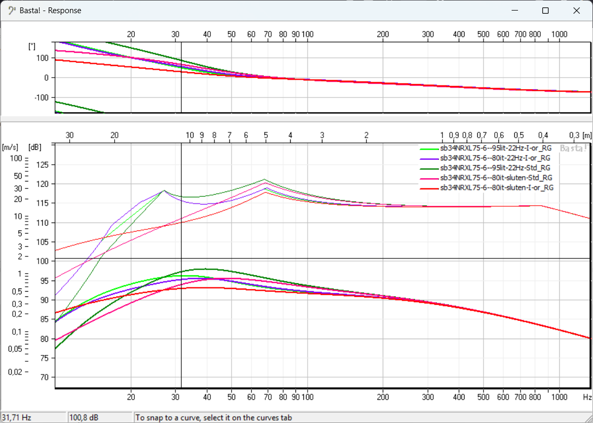Screen dimensions: 593x423
Task: Click the snap-to-curve hint in status bar
Action: point(214,417)
